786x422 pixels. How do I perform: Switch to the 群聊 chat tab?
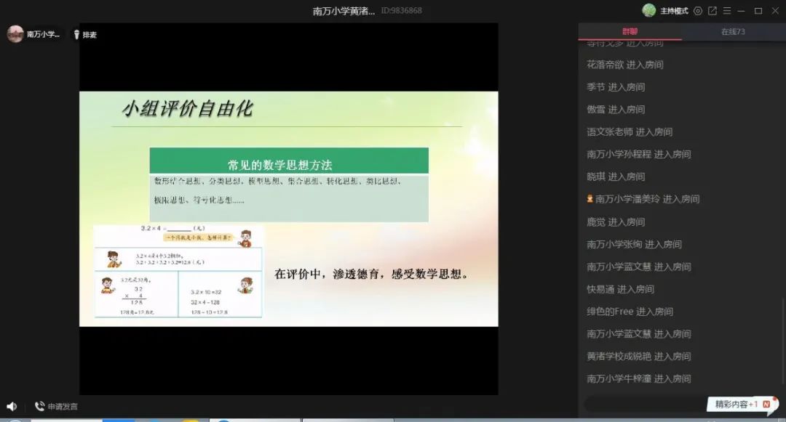[630, 32]
